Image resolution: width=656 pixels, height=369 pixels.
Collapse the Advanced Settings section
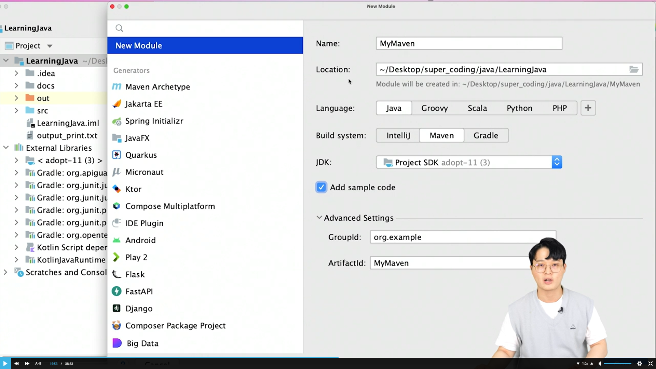(319, 217)
